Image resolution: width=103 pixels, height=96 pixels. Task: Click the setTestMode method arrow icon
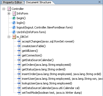click(x=19, y=93)
